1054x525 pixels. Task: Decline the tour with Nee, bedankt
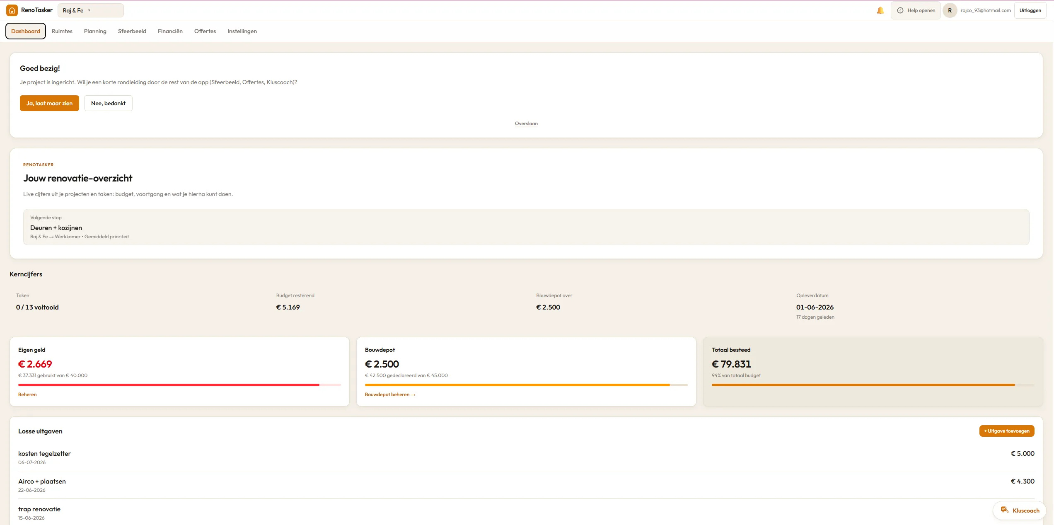click(108, 103)
